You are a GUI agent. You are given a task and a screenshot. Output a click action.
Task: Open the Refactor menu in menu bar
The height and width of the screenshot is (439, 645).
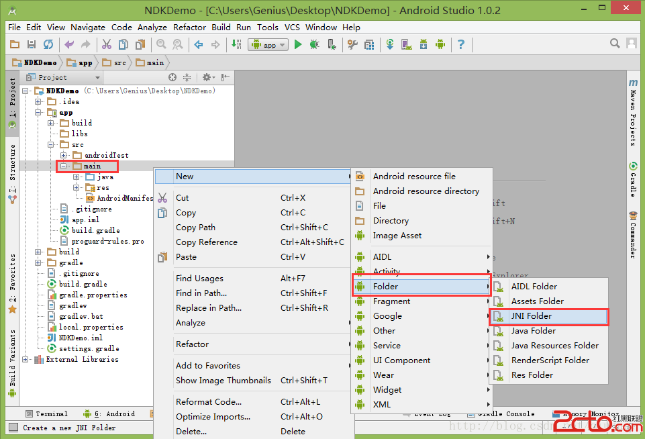189,28
